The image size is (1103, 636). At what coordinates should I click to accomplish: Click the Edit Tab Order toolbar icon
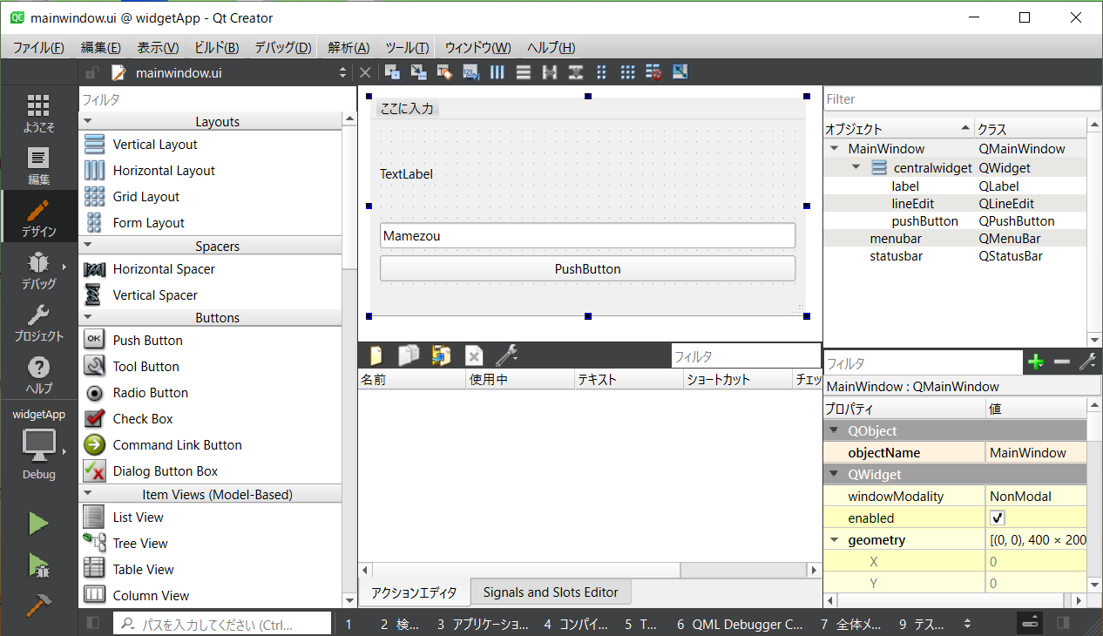click(x=471, y=73)
